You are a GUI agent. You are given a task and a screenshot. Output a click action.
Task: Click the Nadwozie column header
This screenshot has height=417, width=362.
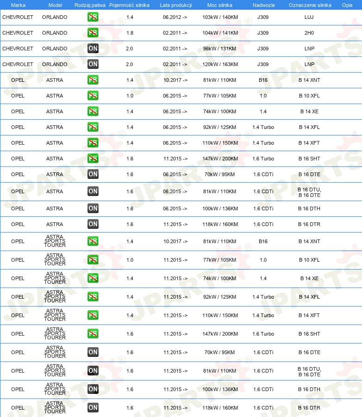click(x=264, y=5)
